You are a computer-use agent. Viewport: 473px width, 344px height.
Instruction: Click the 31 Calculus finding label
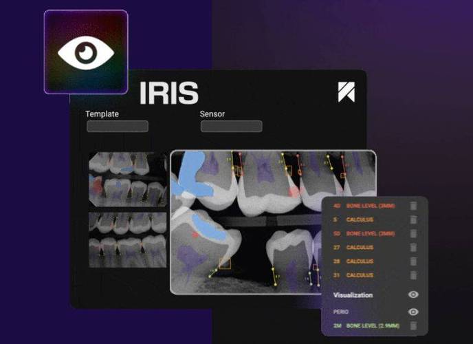360,275
